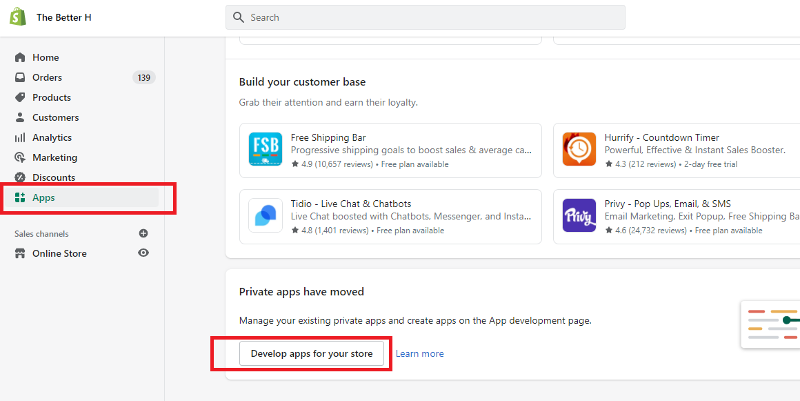Screen dimensions: 800x401
Task: Focus the Search input field
Action: (425, 17)
